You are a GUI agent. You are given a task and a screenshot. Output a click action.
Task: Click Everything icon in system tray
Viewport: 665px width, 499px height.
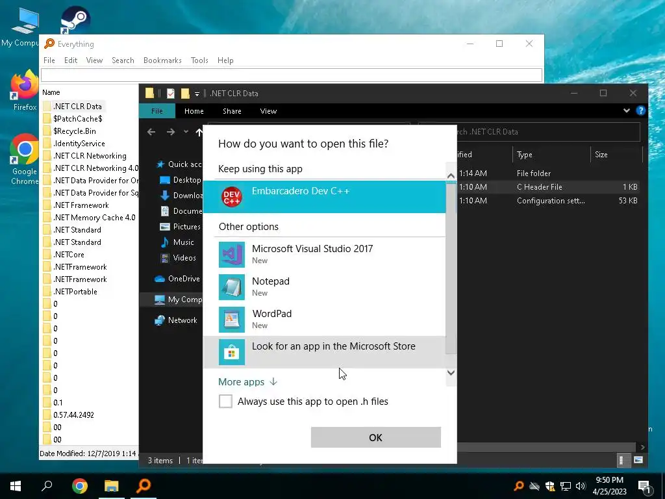(x=518, y=486)
